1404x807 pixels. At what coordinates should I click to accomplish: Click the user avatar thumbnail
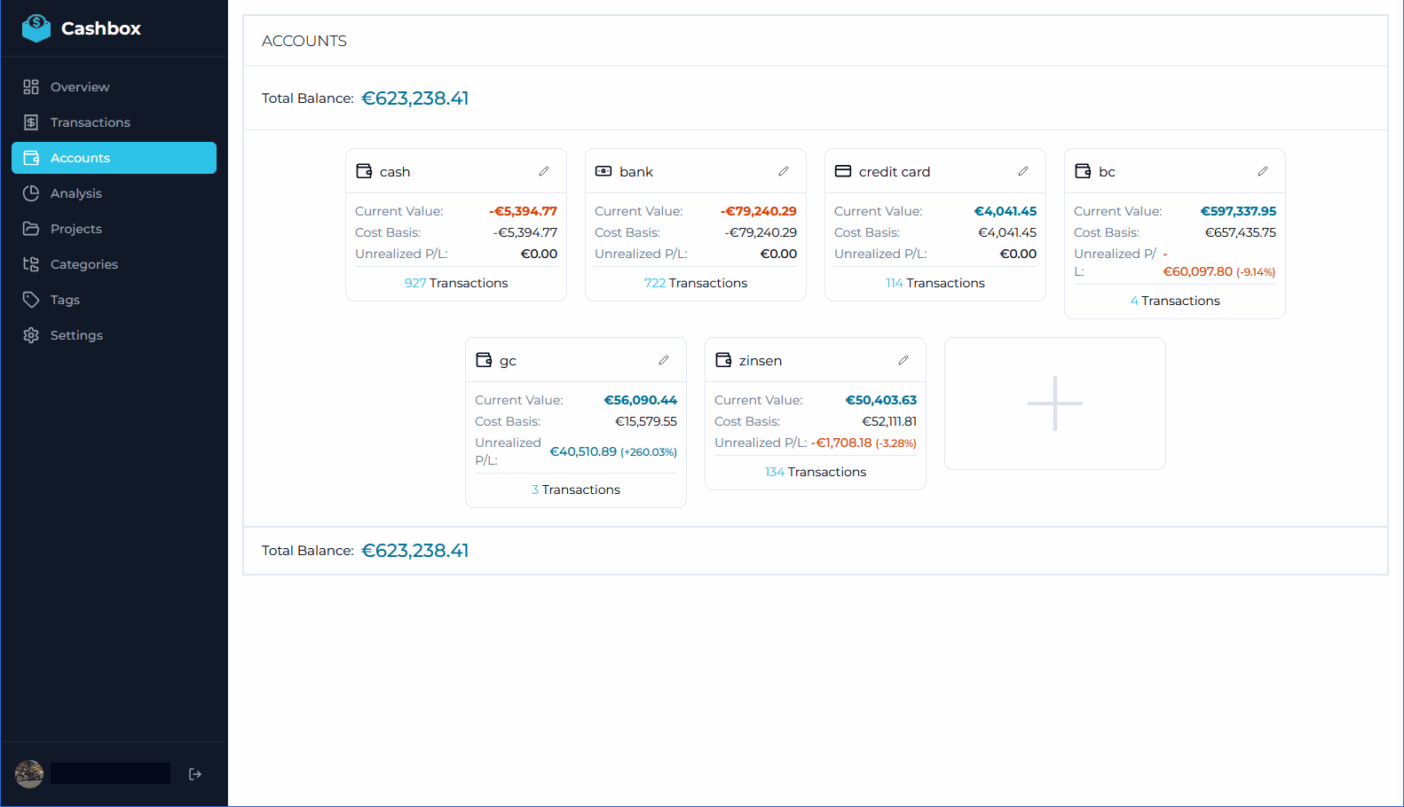(29, 774)
